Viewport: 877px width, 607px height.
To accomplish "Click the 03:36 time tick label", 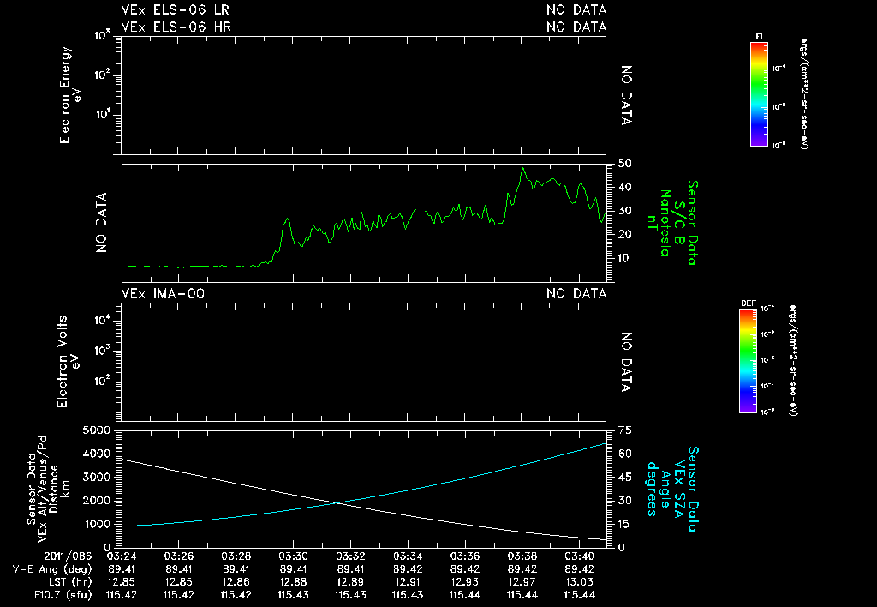I will click(x=465, y=556).
